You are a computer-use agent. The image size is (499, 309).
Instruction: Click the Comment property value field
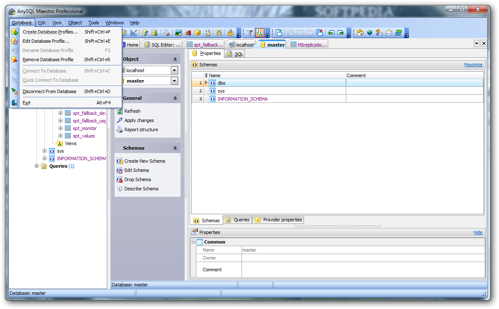(363, 270)
